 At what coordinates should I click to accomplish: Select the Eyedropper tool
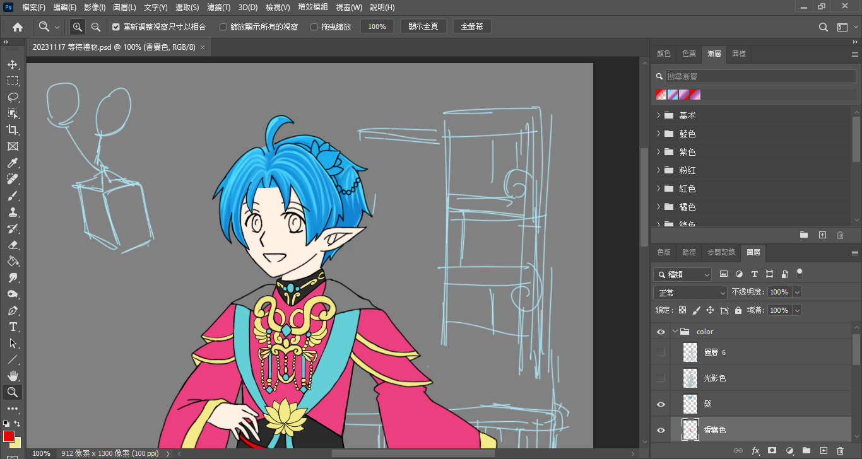coord(13,163)
